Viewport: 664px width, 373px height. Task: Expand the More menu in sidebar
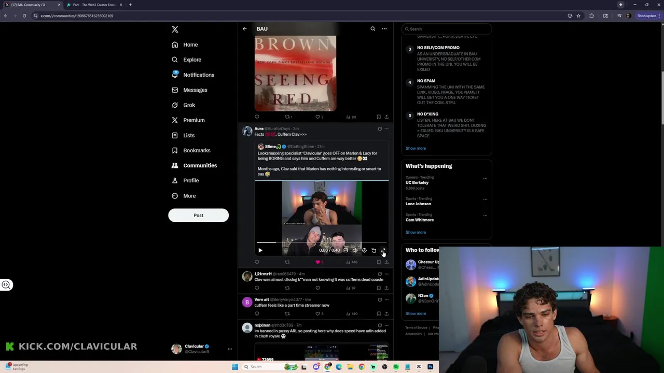coord(184,196)
